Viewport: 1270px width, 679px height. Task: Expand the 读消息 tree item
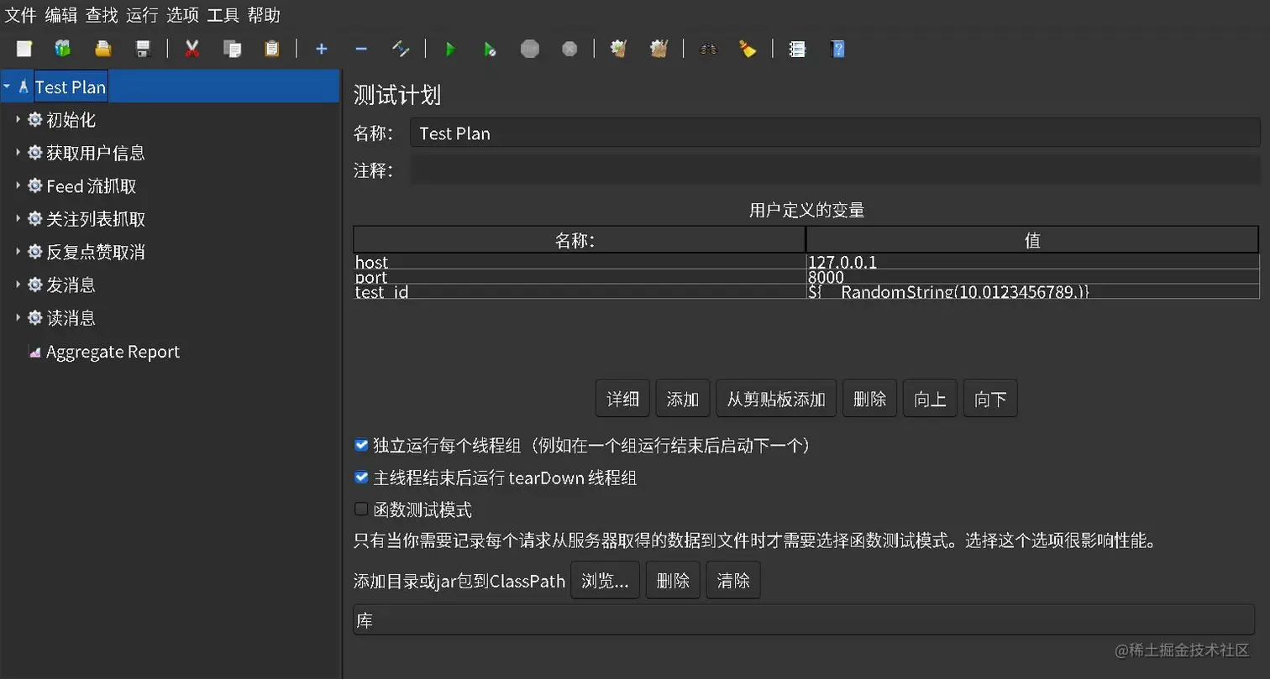pos(18,317)
